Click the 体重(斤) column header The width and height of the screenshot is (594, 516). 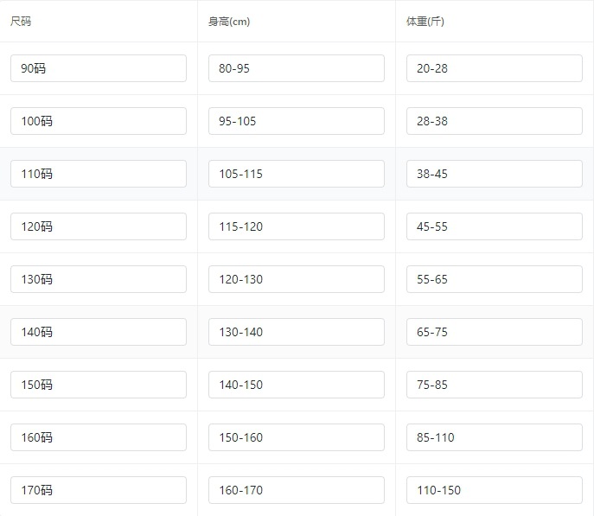pos(425,22)
